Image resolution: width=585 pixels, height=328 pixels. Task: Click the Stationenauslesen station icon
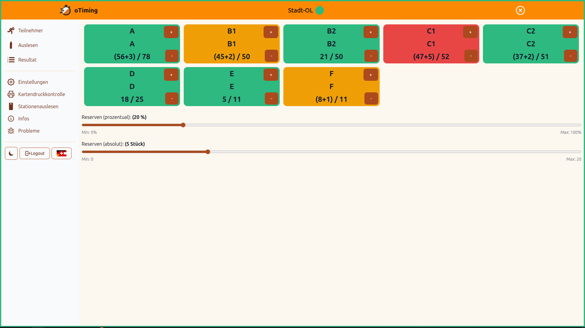point(11,106)
